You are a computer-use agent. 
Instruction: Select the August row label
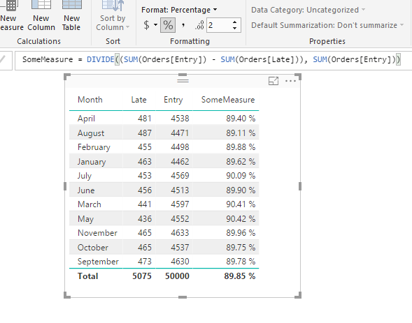click(91, 133)
